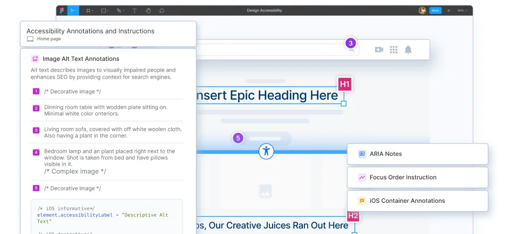
Task: Open Rectangle tool dropdown arrow
Action: click(x=108, y=11)
